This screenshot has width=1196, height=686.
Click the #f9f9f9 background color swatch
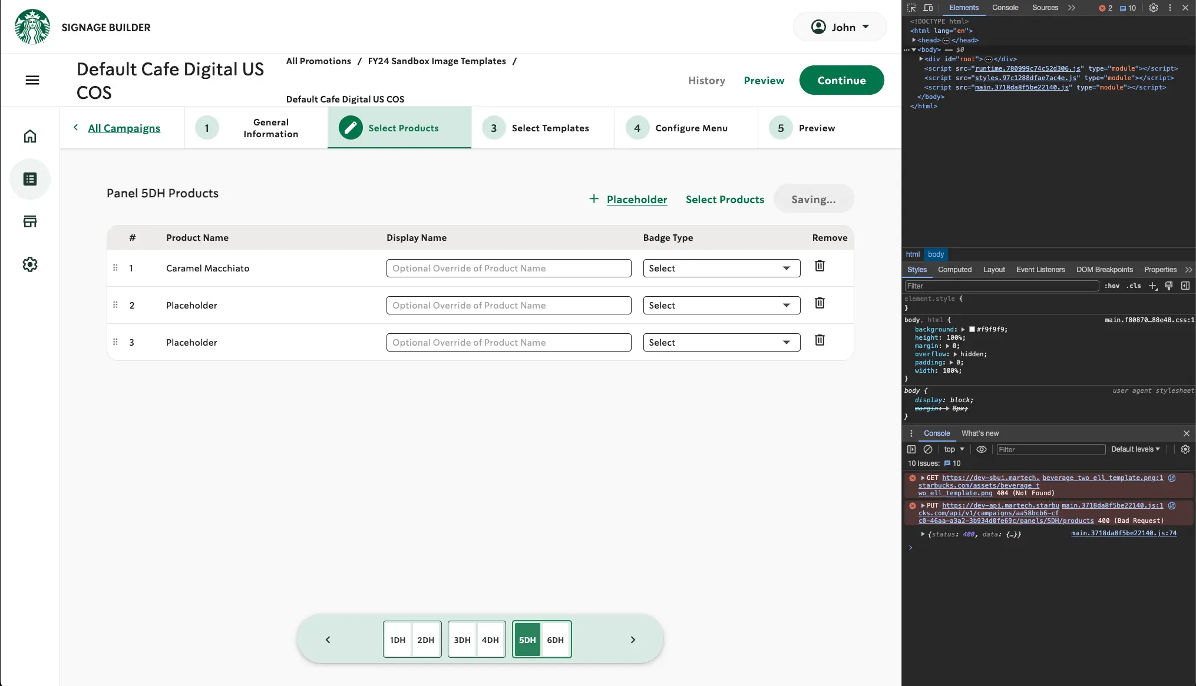coord(972,330)
